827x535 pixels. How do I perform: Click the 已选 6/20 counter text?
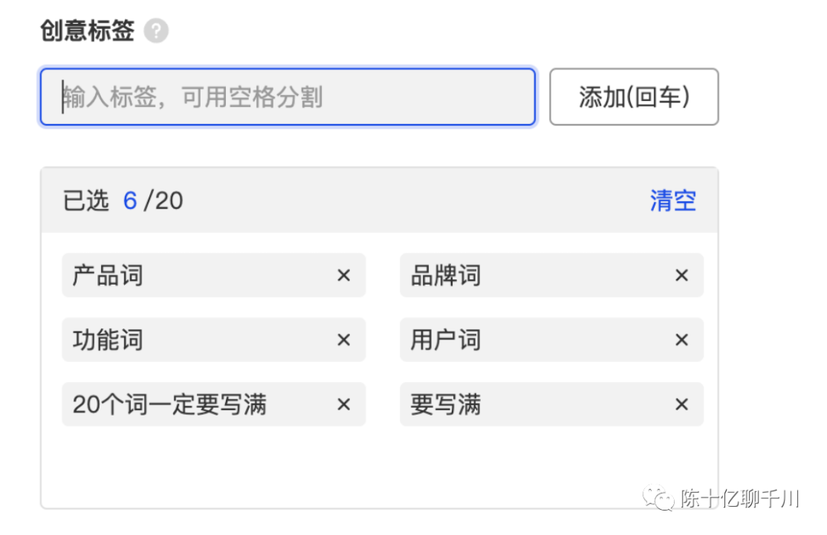(x=123, y=201)
